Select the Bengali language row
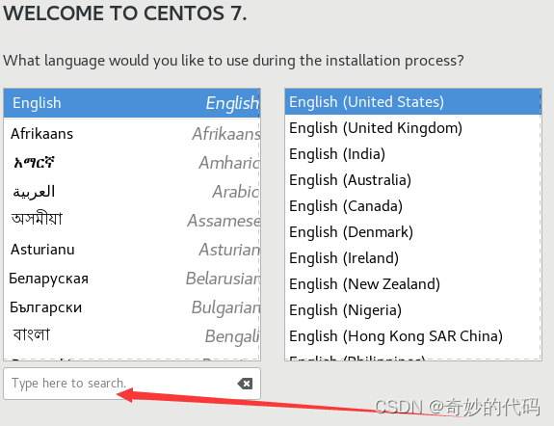Image resolution: width=554 pixels, height=426 pixels. coord(132,335)
